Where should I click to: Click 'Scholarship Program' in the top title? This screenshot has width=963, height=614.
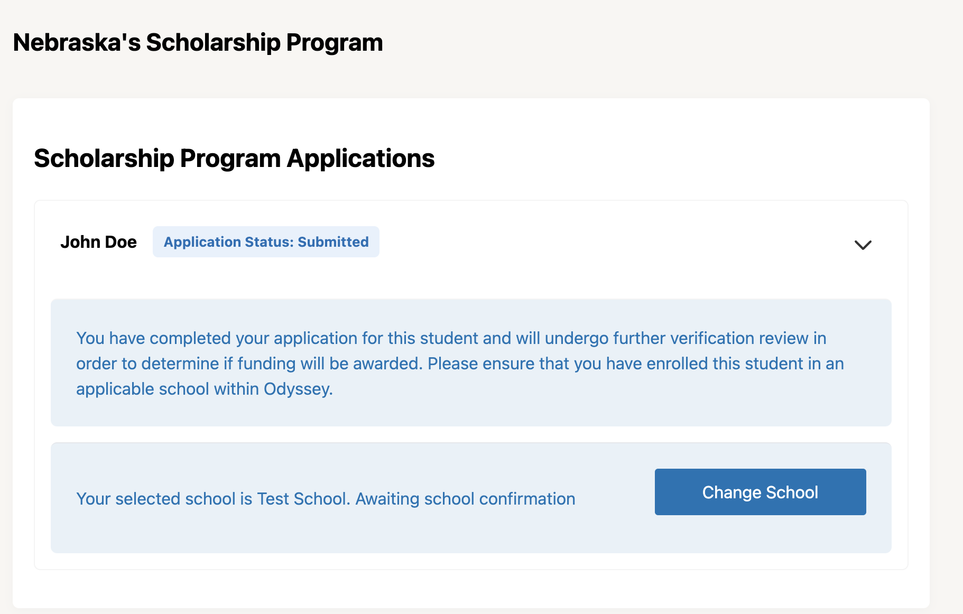(x=264, y=43)
